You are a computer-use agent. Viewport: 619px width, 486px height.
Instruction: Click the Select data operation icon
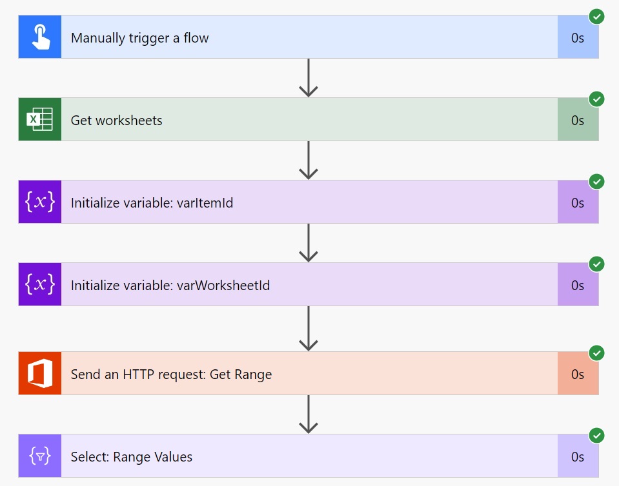tap(40, 456)
